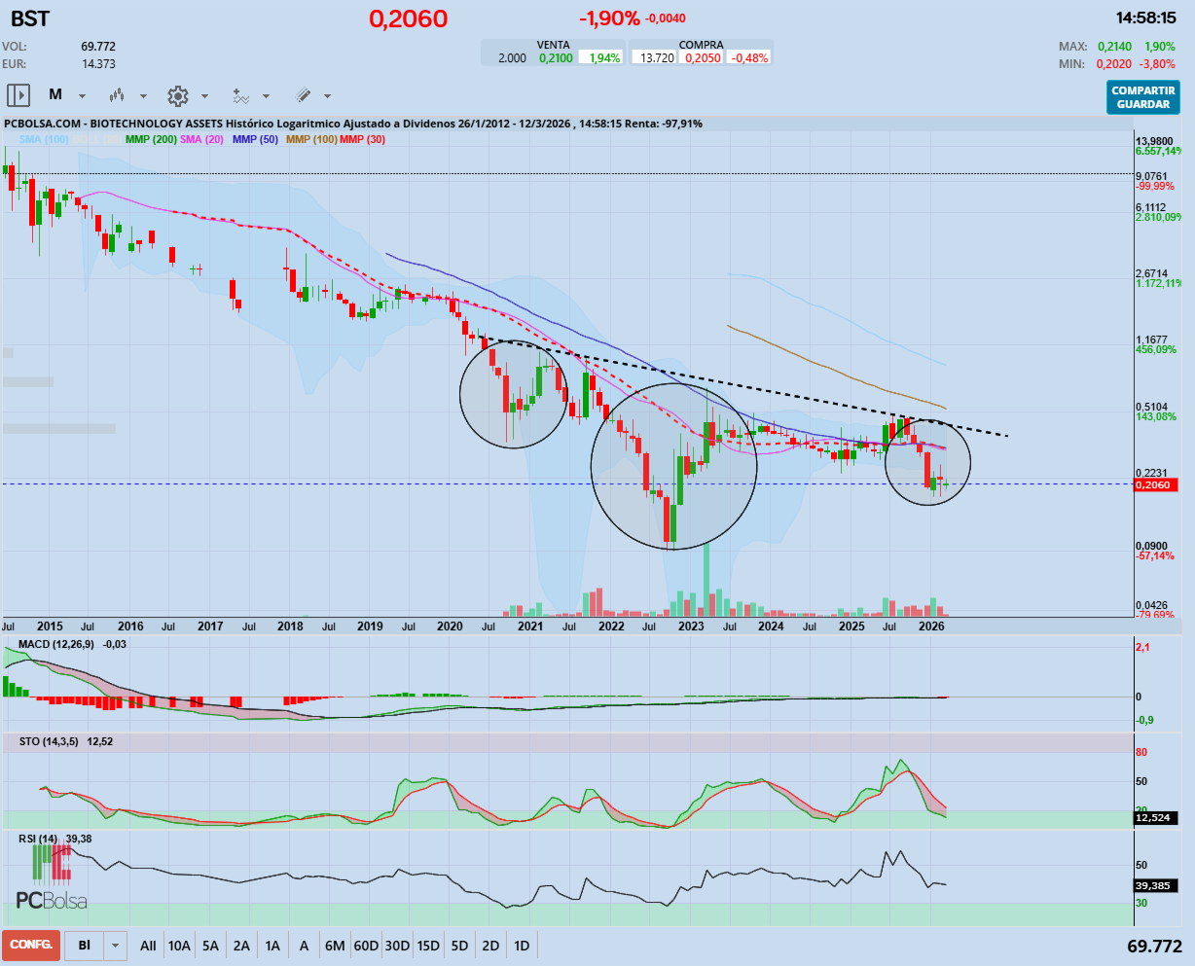Open the BI selector dropdown arrow
The width and height of the screenshot is (1195, 966).
pyautogui.click(x=116, y=946)
